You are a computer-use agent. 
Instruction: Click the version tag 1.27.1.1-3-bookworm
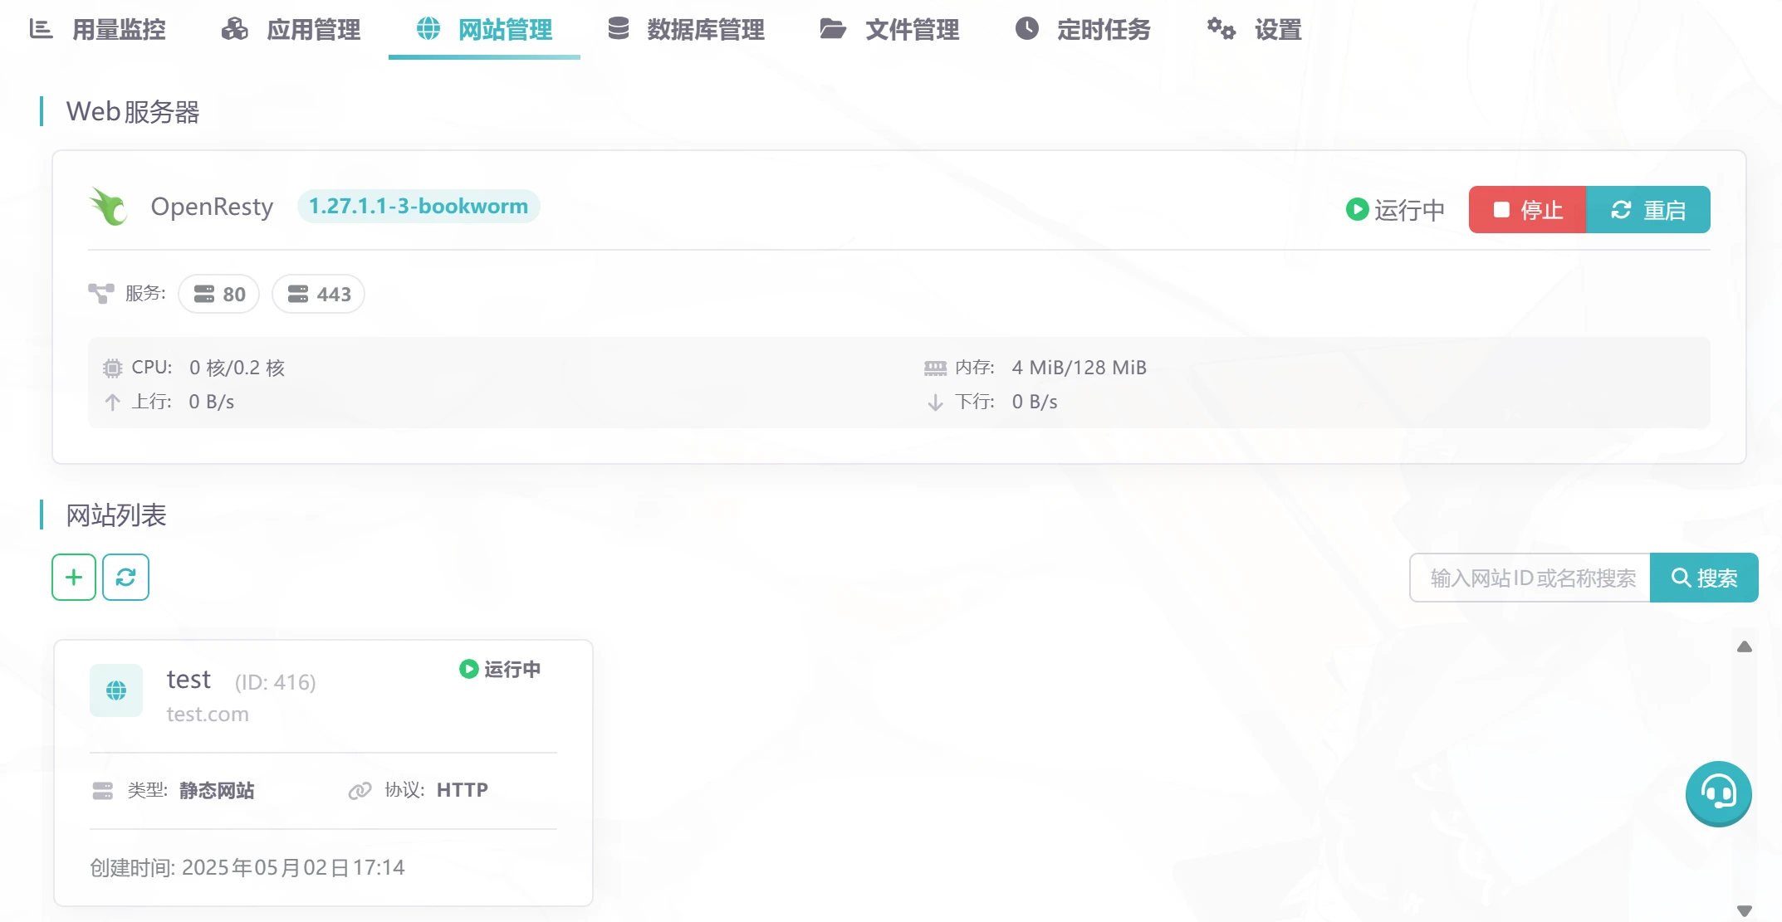tap(419, 206)
